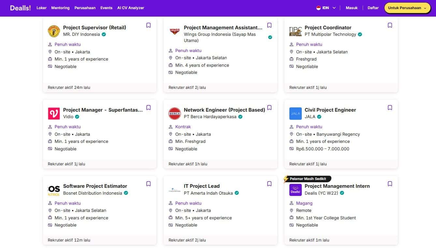436x248 pixels.
Task: Click verified badge next to Dealls (YC W22)
Action: (x=342, y=193)
